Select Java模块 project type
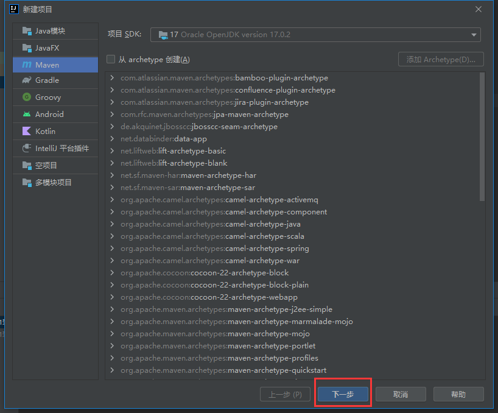This screenshot has width=498, height=413. coord(55,31)
